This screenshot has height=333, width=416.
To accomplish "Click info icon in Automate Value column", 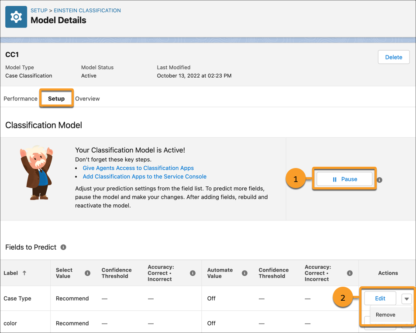I will [x=244, y=273].
